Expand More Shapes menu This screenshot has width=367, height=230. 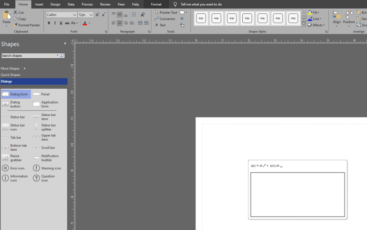pyautogui.click(x=13, y=69)
